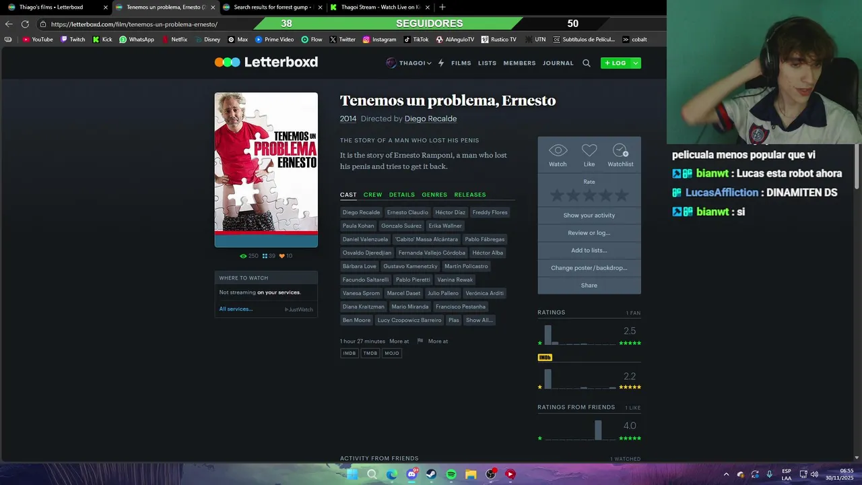Switch to CREW tab

pos(372,195)
